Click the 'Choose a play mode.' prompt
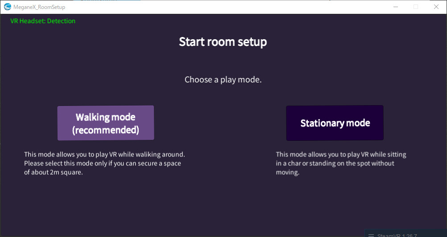 tap(223, 80)
